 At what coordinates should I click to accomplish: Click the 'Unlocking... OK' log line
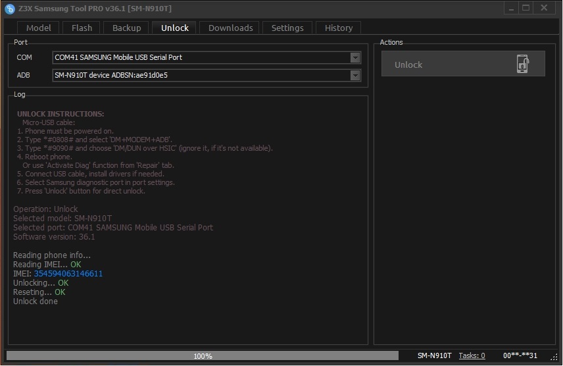coord(41,283)
